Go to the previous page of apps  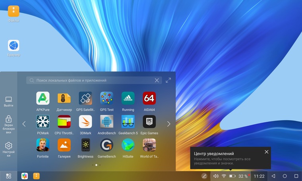[24, 124]
